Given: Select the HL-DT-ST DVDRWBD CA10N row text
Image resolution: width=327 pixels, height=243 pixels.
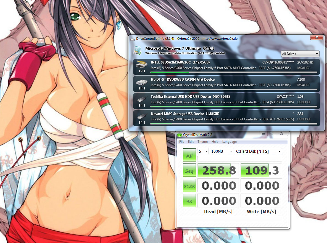Looking at the screenshot, I should (x=183, y=80).
